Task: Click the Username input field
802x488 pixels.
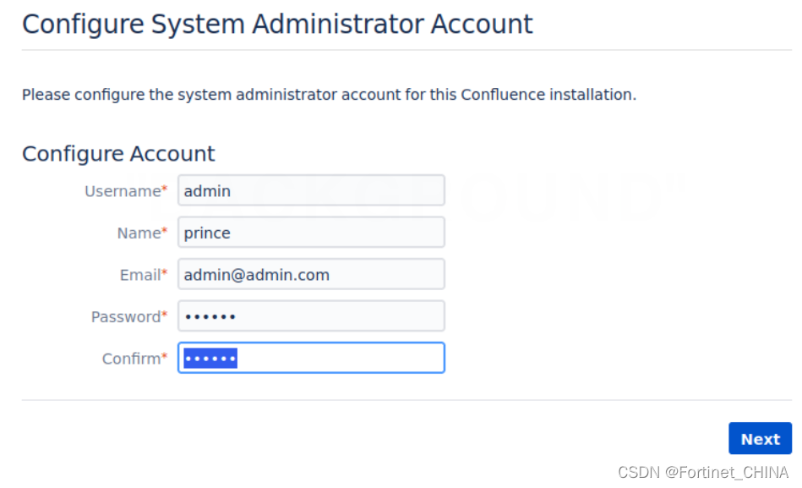Action: pyautogui.click(x=310, y=190)
